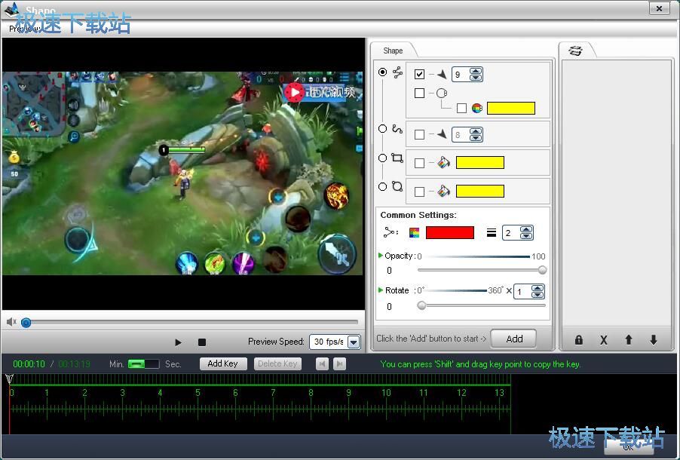Decrease the rotate multiplier value 1
The image size is (680, 460).
(538, 295)
